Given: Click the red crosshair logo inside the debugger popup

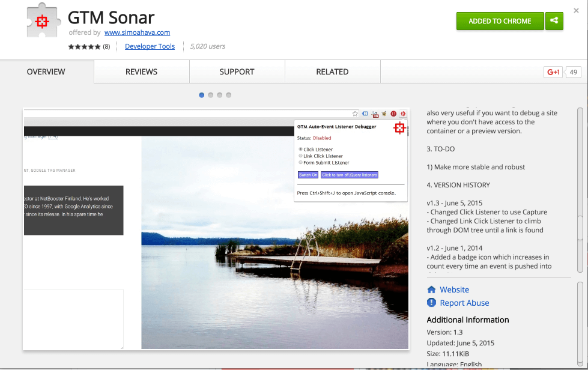Looking at the screenshot, I should click(399, 128).
